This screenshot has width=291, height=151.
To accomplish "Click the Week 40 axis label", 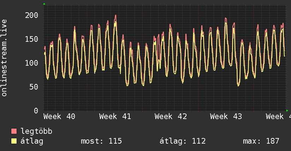I will 59,117.
